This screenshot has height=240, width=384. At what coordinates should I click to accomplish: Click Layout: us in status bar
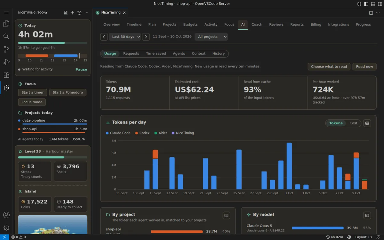[364, 237]
